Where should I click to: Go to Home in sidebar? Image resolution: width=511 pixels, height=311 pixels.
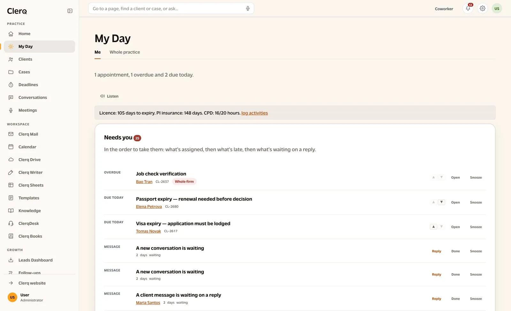40,34
